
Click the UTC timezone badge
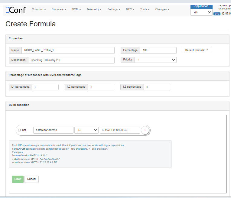(217, 14)
